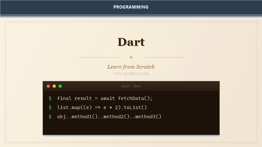
Task: Click the green maximize dot in terminal
Action: tap(60, 86)
